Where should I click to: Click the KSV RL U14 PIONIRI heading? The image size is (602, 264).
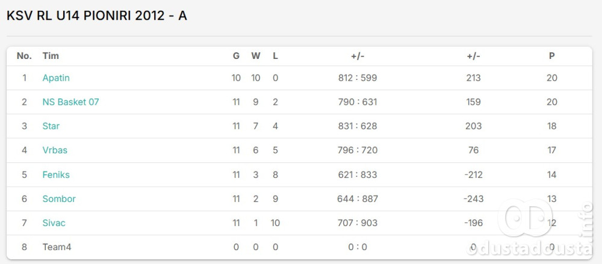[x=96, y=16]
